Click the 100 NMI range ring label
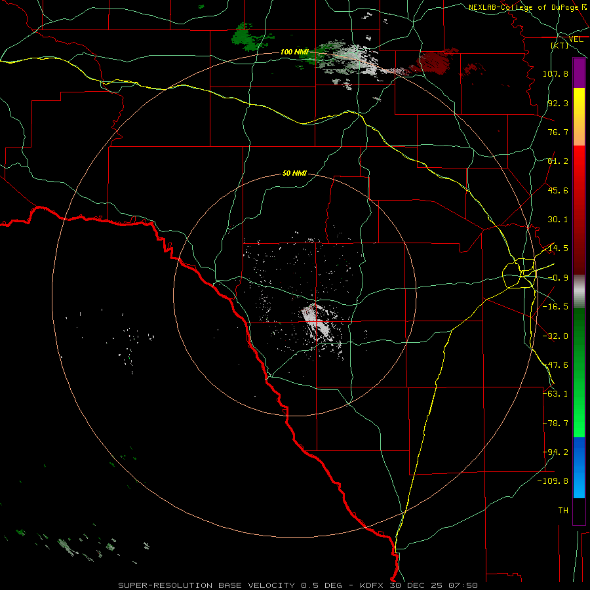Screen dimensions: 590x590 click(x=294, y=52)
